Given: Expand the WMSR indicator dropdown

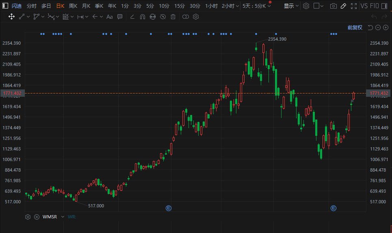Looking at the screenshot, I should point(63,217).
